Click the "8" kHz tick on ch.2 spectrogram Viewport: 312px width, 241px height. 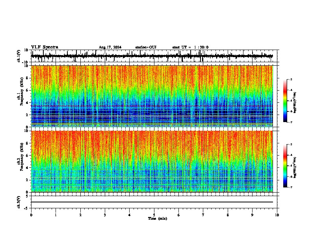pyautogui.click(x=28, y=143)
